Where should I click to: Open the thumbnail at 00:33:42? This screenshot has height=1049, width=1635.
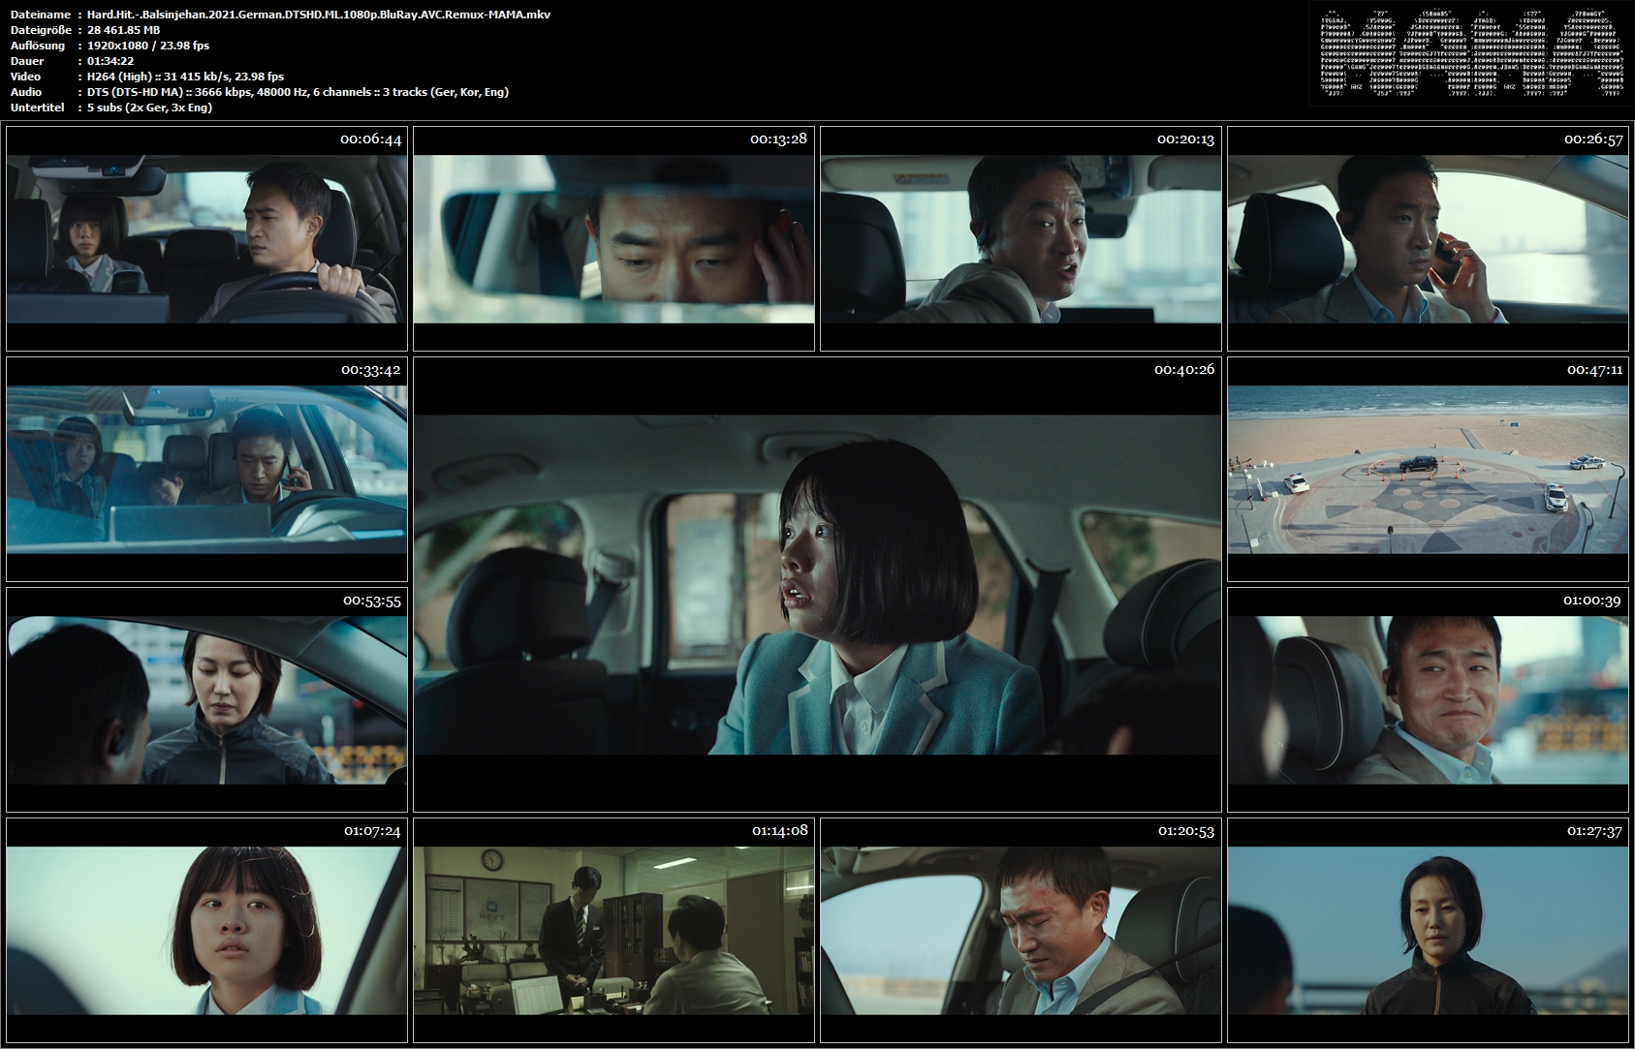click(x=206, y=469)
